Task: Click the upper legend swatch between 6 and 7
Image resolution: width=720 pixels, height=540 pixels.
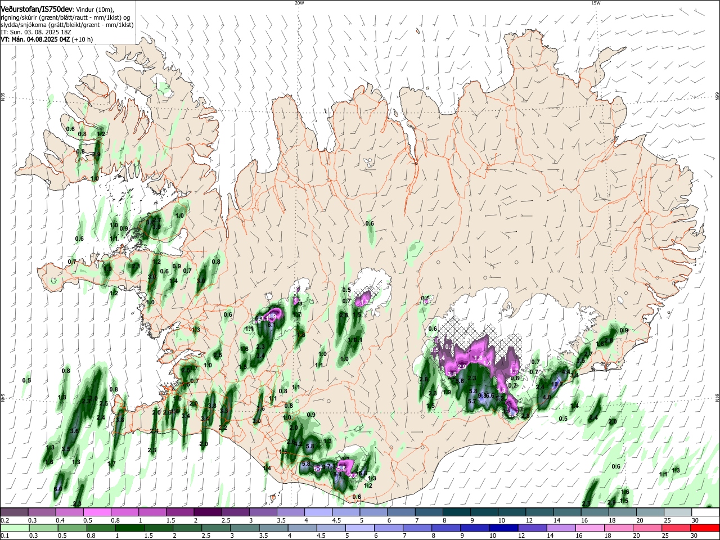Action: [x=401, y=512]
